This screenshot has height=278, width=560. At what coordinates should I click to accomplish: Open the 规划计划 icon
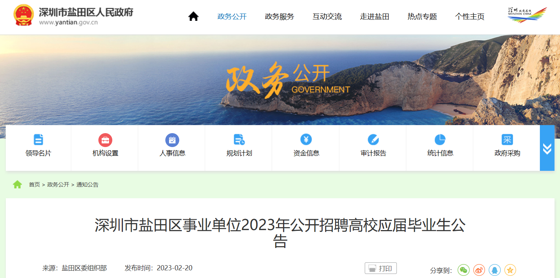click(x=239, y=140)
